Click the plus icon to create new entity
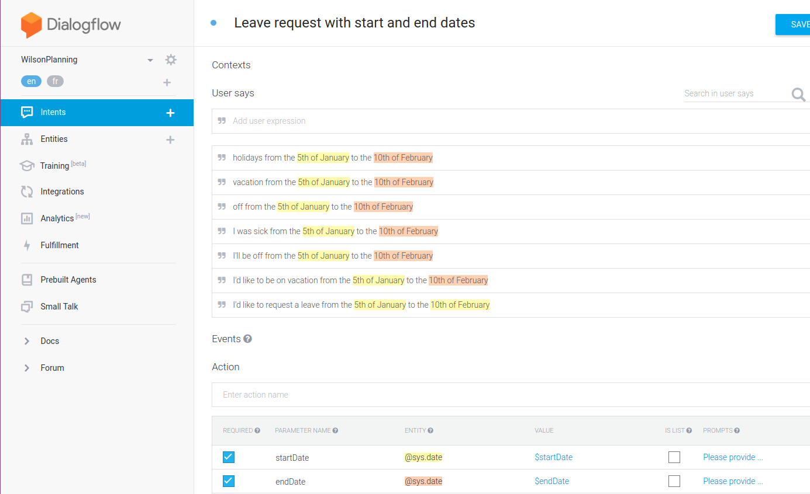 tap(170, 140)
